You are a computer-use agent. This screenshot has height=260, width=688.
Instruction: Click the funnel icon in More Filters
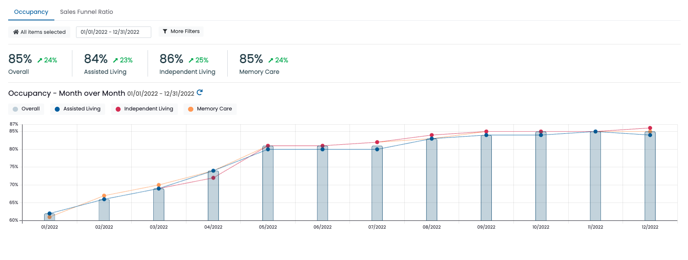[x=165, y=31]
